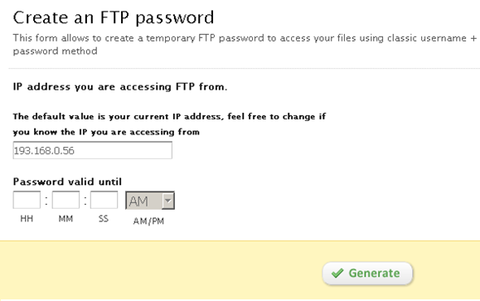
Task: Focus the MM minutes input box
Action: (65, 200)
